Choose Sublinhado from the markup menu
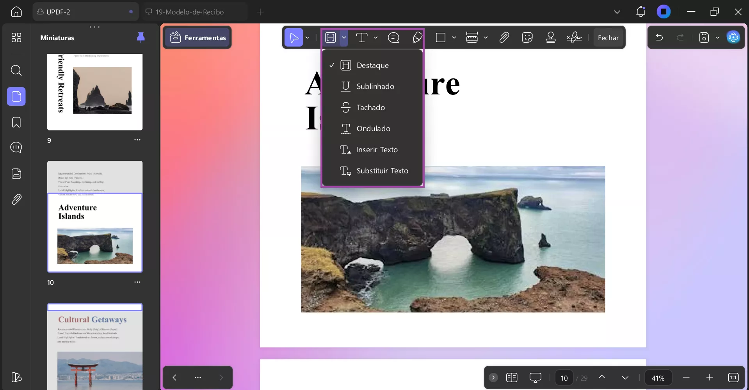Viewport: 749px width, 390px height. pos(375,86)
